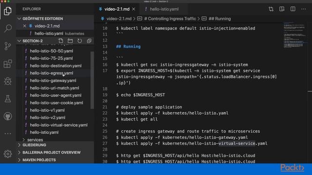The width and height of the screenshot is (312, 175).
Task: Open changes compare icon in the editor toolbar
Action: [x=271, y=9]
